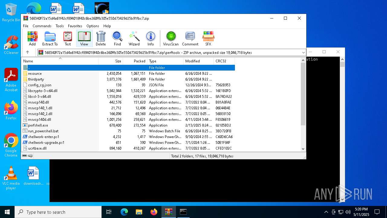The width and height of the screenshot is (387, 218).
Task: Open the Help menu
Action: pos(107,26)
